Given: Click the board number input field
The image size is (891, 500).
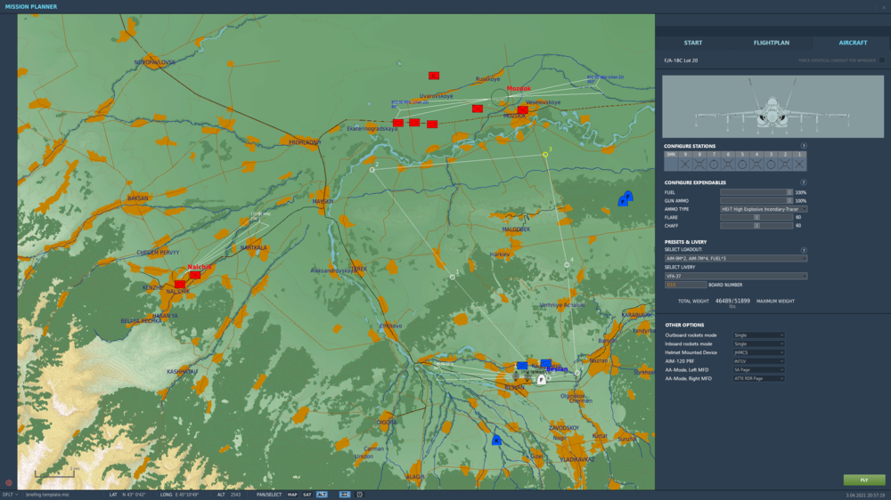Looking at the screenshot, I should (684, 285).
